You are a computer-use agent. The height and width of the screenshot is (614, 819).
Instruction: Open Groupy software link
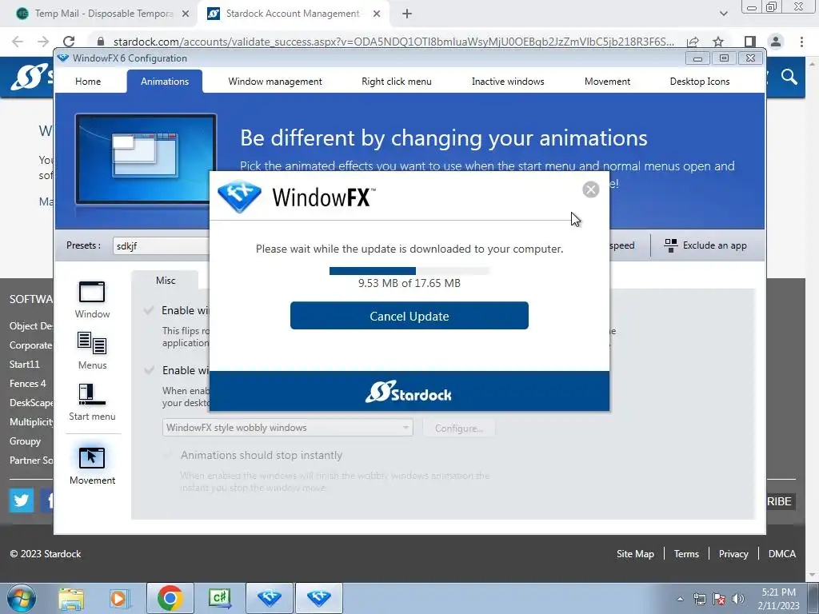point(25,441)
